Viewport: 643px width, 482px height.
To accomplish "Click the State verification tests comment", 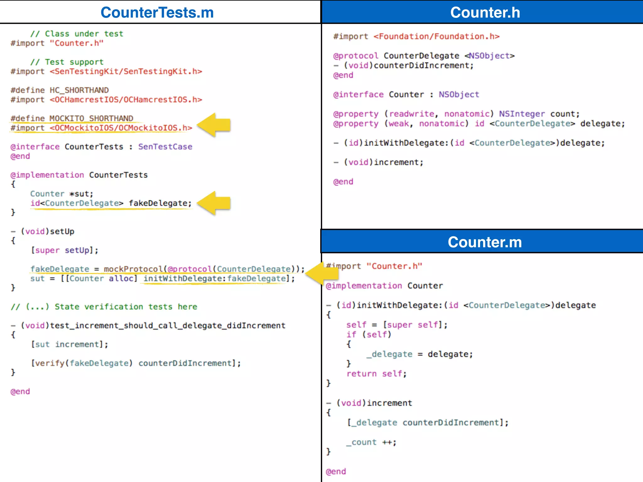I will 104,307.
